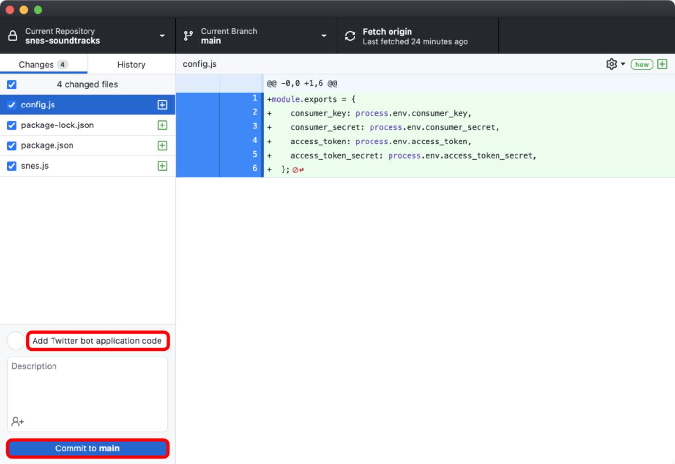675x464 pixels.
Task: Open the Current Repository dropdown
Action: 162,36
